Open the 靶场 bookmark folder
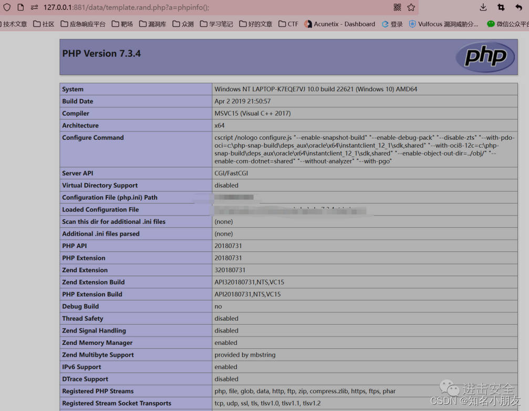529x411 pixels. [122, 24]
